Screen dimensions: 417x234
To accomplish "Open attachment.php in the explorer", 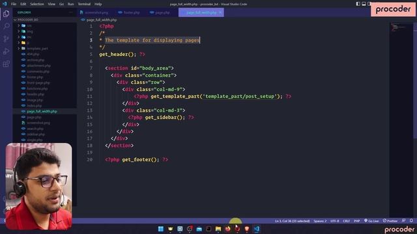I will pos(44,66).
